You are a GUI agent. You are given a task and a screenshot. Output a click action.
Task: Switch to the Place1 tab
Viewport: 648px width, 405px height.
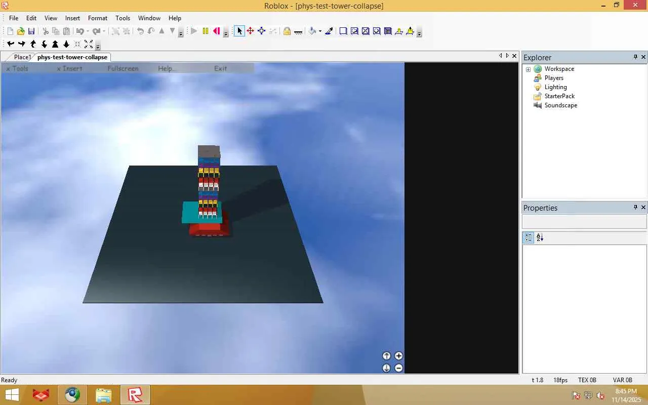click(22, 57)
